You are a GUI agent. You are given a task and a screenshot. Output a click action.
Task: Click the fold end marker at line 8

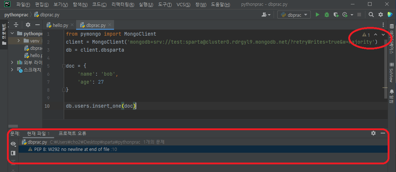click(64, 89)
